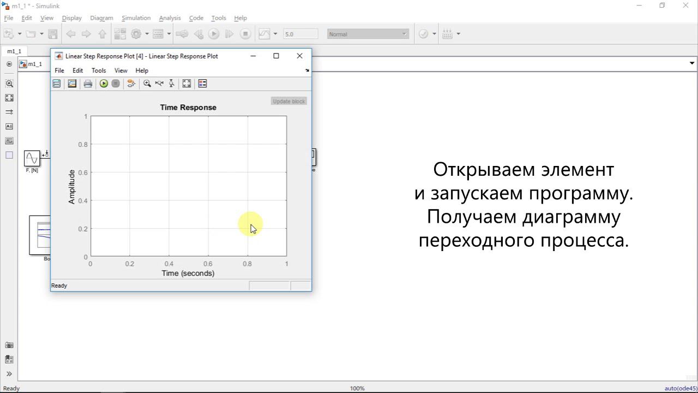Click second plot toolbar icon left of printer

(x=72, y=84)
